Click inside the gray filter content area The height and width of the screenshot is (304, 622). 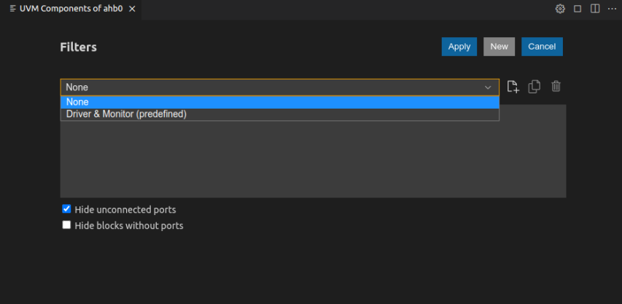314,160
